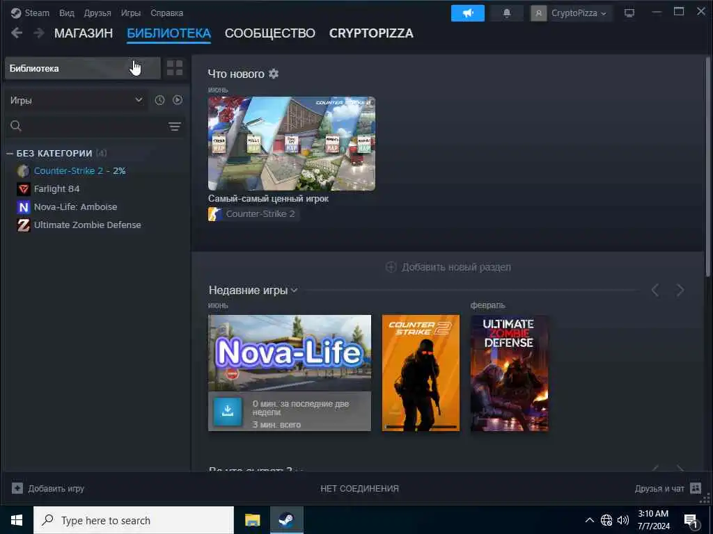Switch library to collections grid view
The image size is (713, 534).
[175, 68]
